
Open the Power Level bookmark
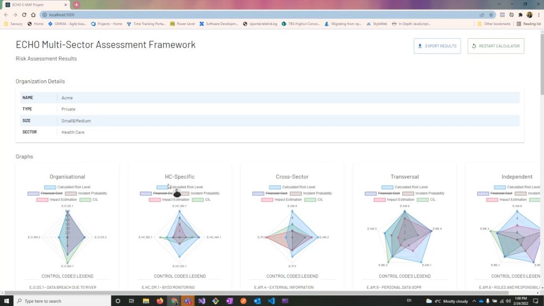(183, 24)
